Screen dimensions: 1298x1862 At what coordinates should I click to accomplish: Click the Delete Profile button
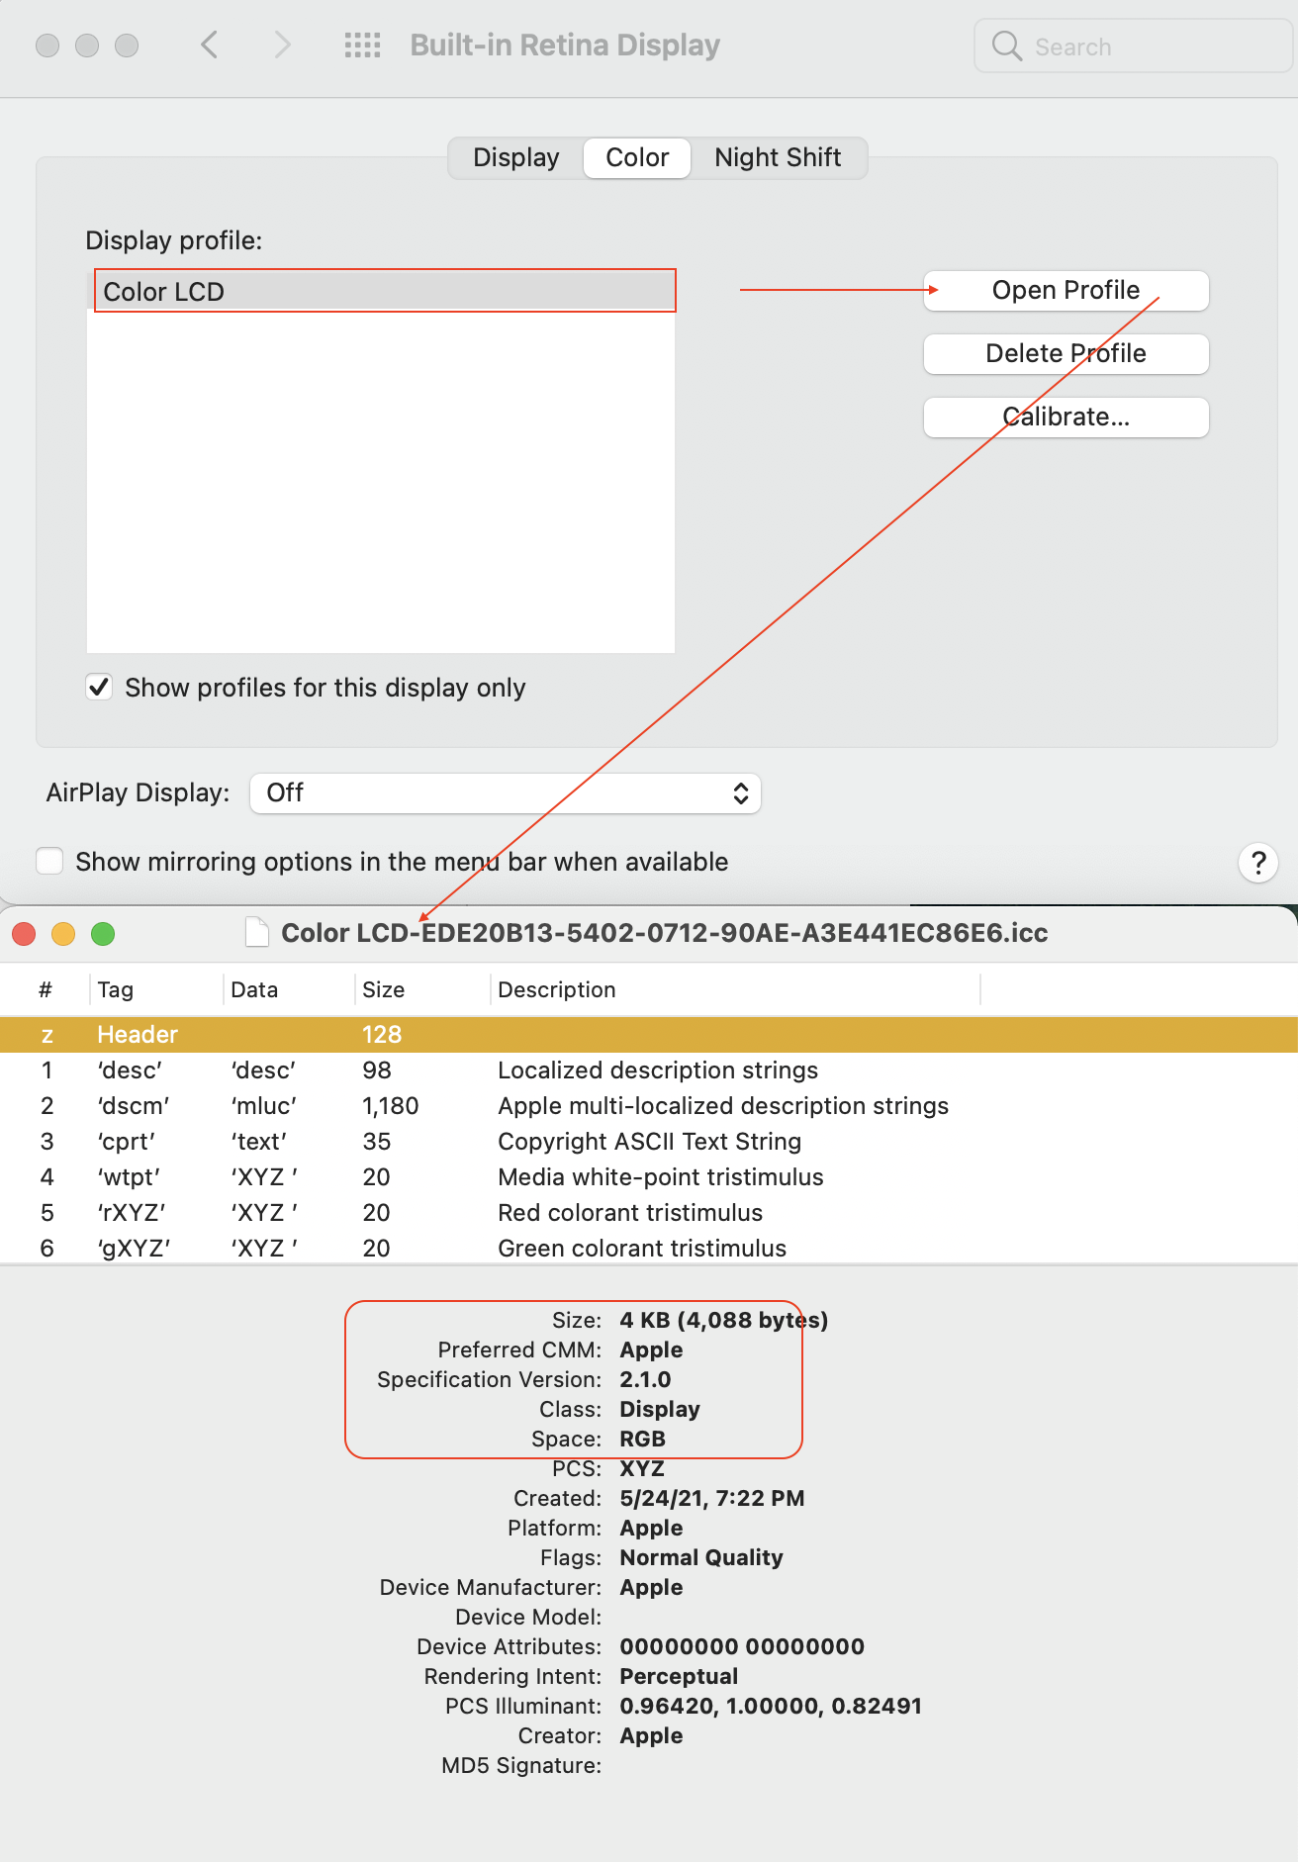click(1066, 353)
